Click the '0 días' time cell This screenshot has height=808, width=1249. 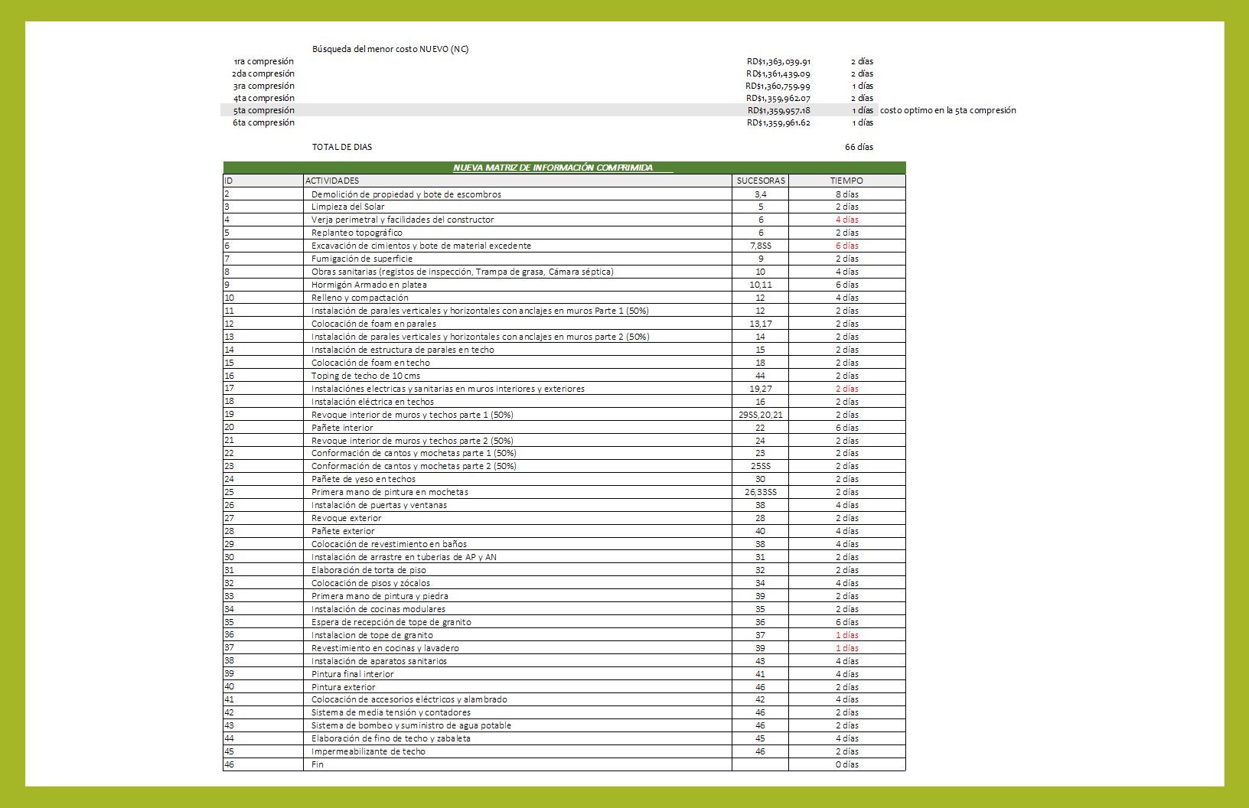pyautogui.click(x=846, y=764)
